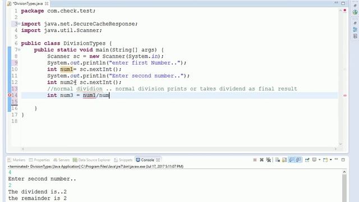Switch to the Servers tab
The width and height of the screenshot is (359, 202).
[61, 160]
